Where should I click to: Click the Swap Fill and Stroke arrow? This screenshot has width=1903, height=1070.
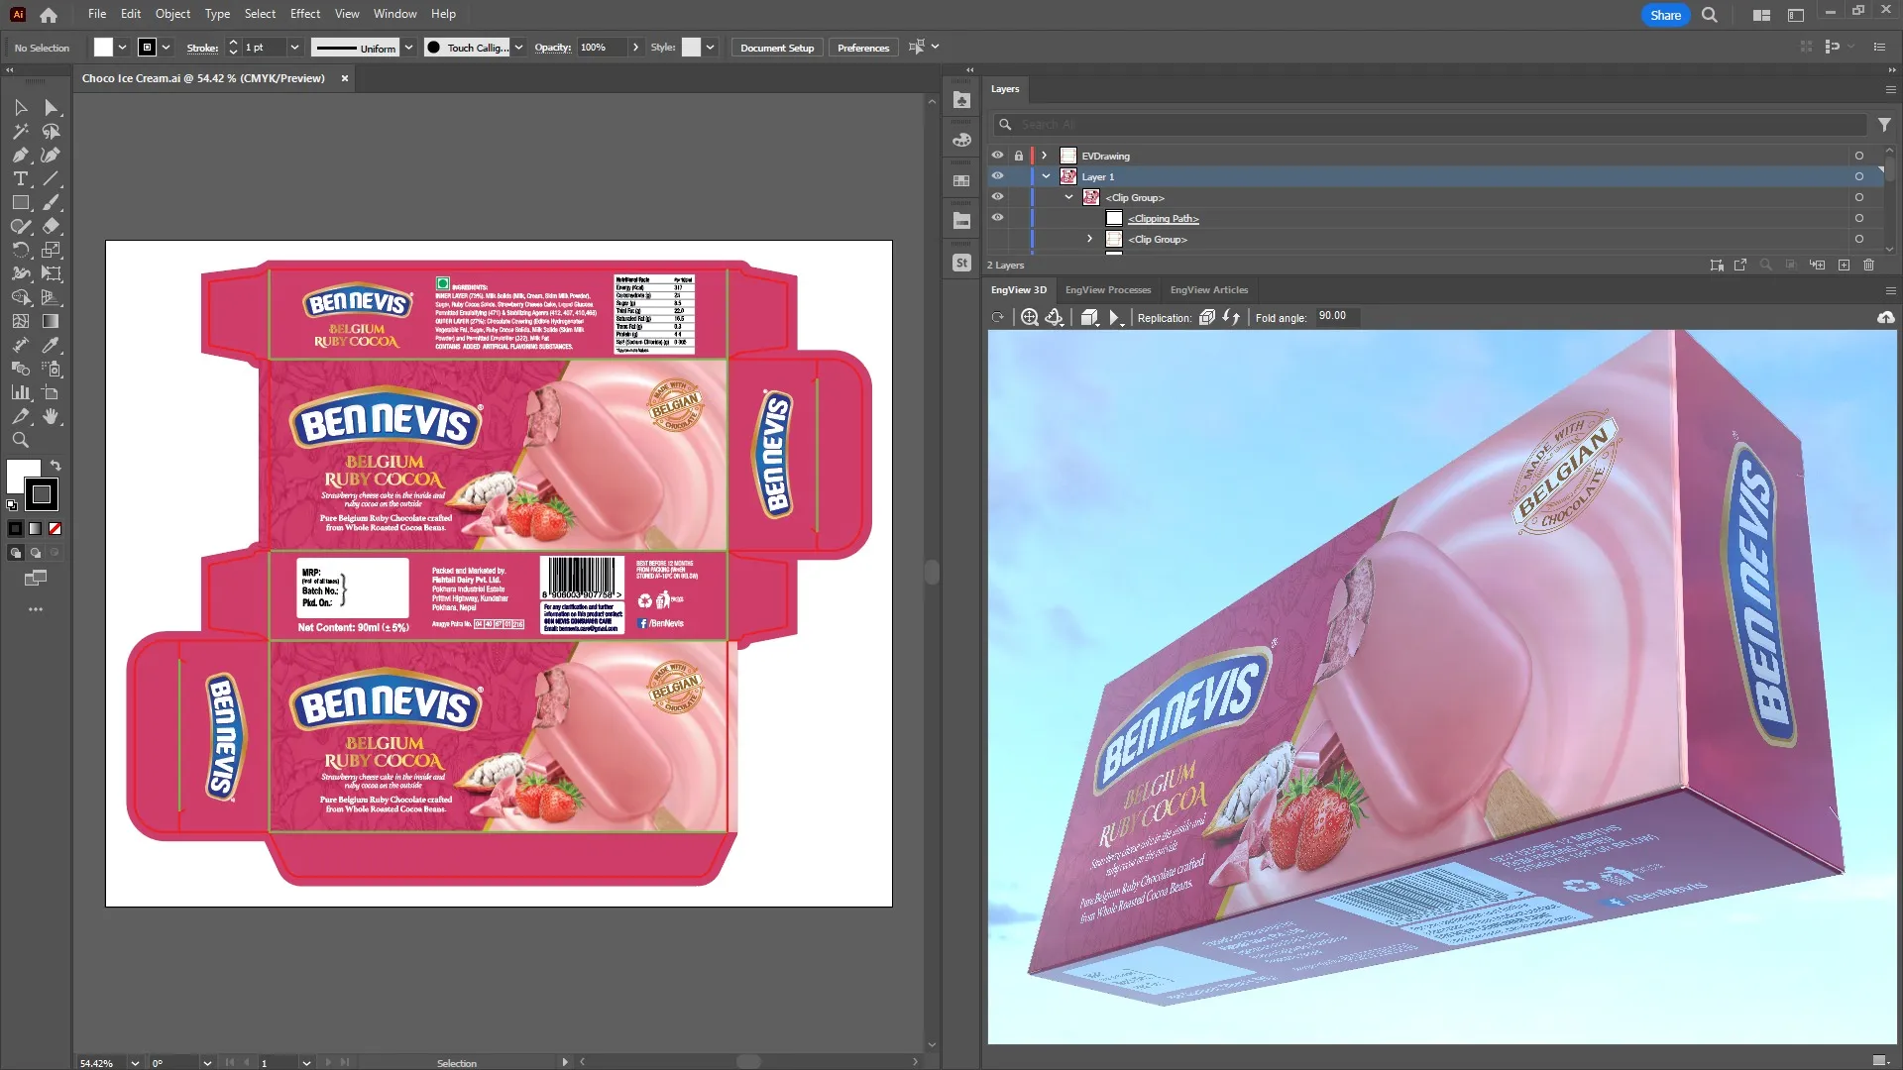click(56, 465)
